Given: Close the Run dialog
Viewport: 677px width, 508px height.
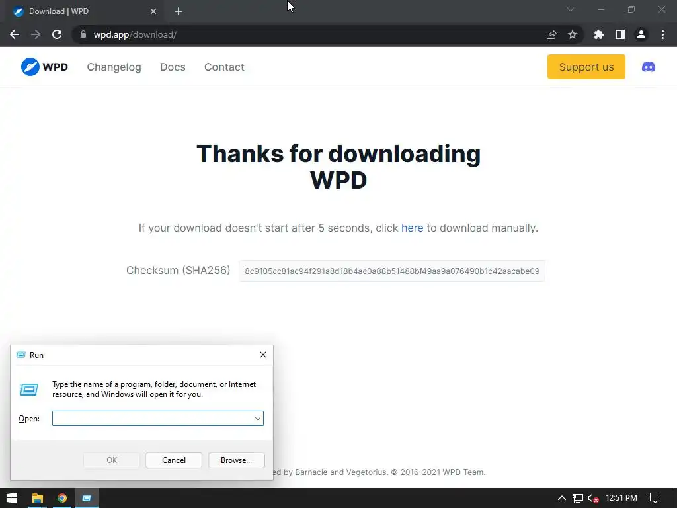Looking at the screenshot, I should (x=263, y=355).
